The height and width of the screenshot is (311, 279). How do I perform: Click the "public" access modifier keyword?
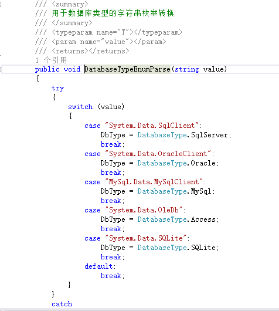coord(47,69)
